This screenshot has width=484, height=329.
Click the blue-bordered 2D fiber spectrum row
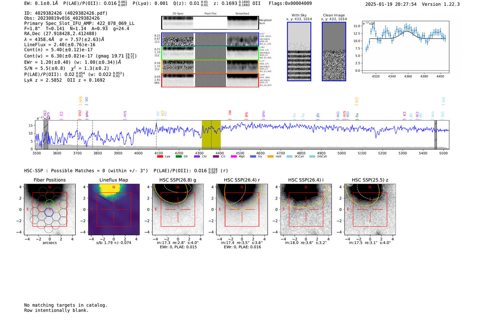(x=210, y=39)
